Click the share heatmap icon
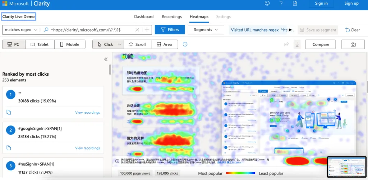 click(286, 44)
